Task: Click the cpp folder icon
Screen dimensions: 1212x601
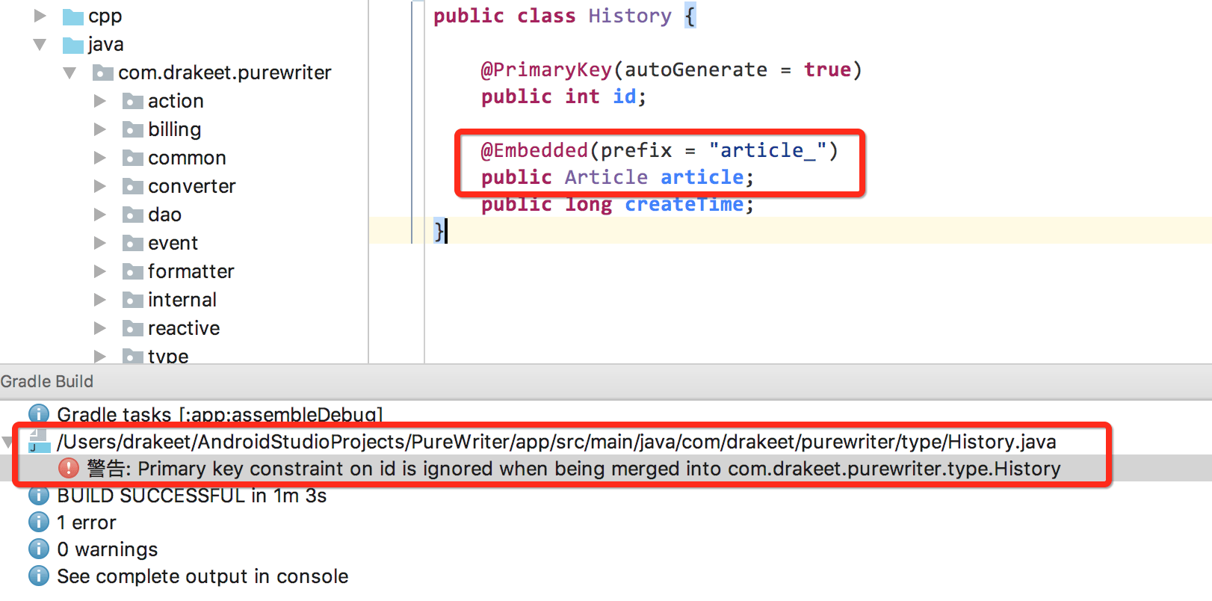Action: click(x=72, y=16)
